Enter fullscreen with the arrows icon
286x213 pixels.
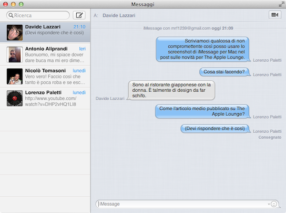point(281,4)
